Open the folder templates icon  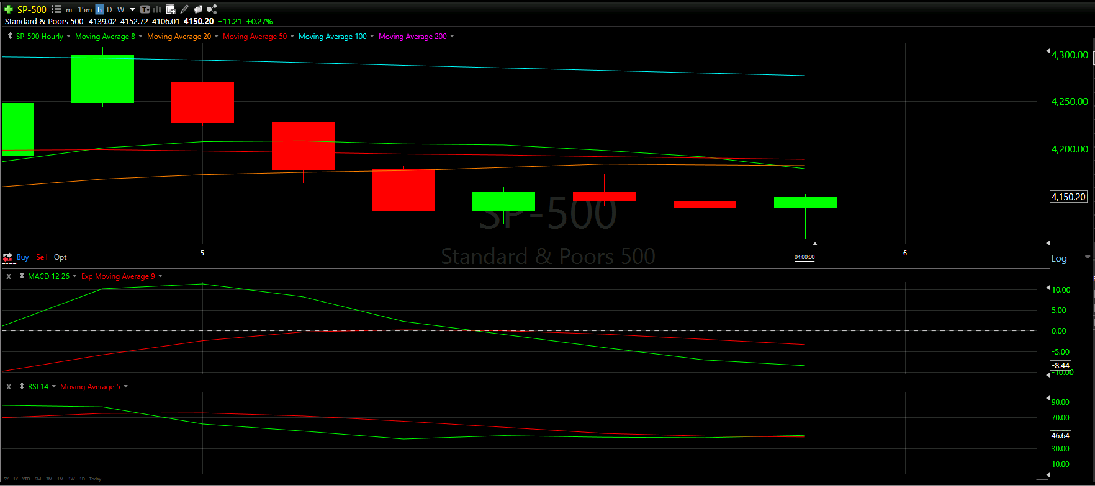pos(198,9)
